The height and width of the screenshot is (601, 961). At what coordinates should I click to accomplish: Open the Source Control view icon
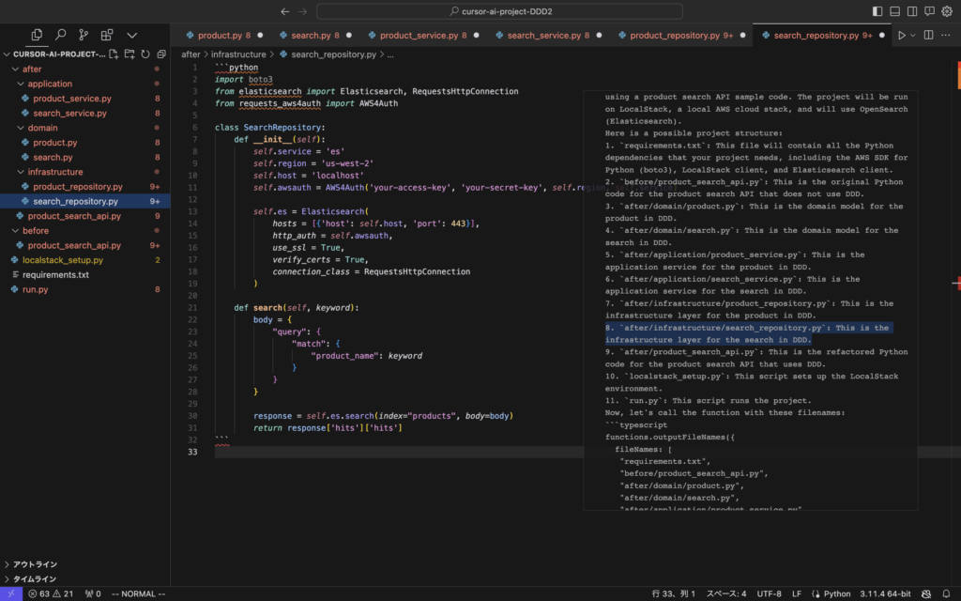(84, 35)
